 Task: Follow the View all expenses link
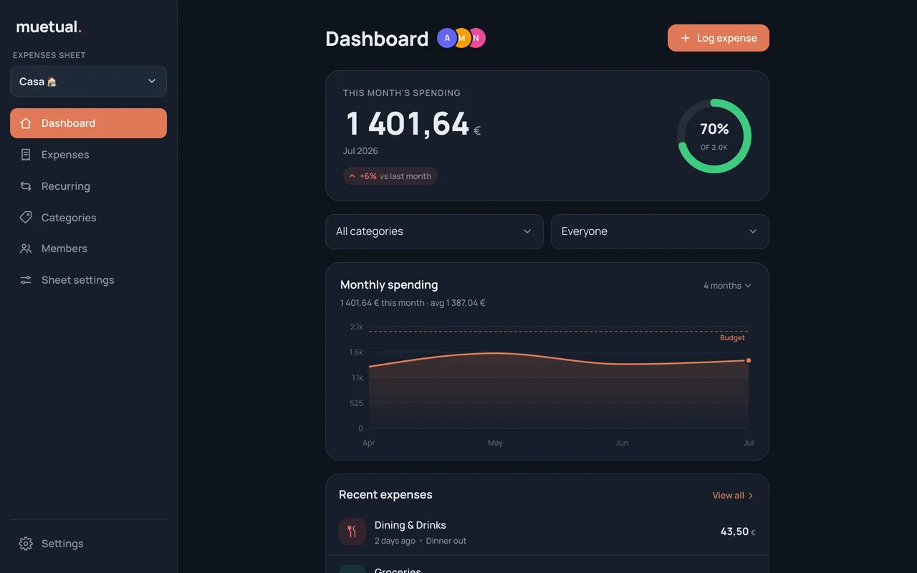pyautogui.click(x=733, y=496)
